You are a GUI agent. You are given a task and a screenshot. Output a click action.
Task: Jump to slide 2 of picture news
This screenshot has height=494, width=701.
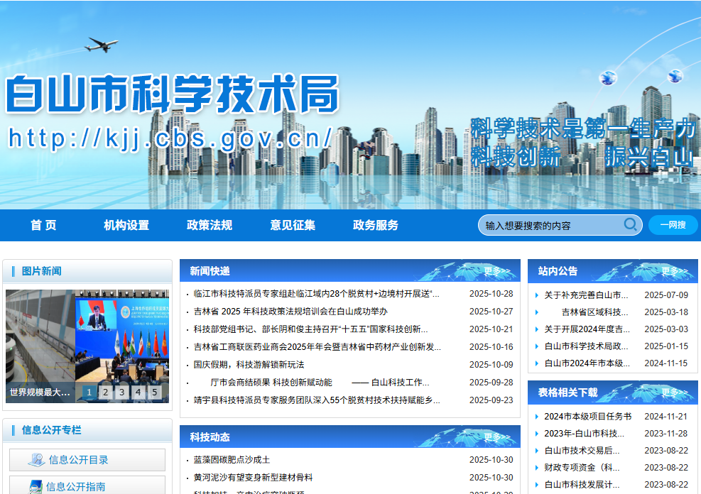click(105, 392)
